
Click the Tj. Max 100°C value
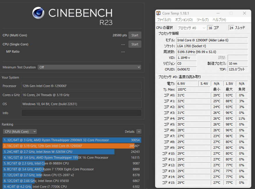(193, 89)
